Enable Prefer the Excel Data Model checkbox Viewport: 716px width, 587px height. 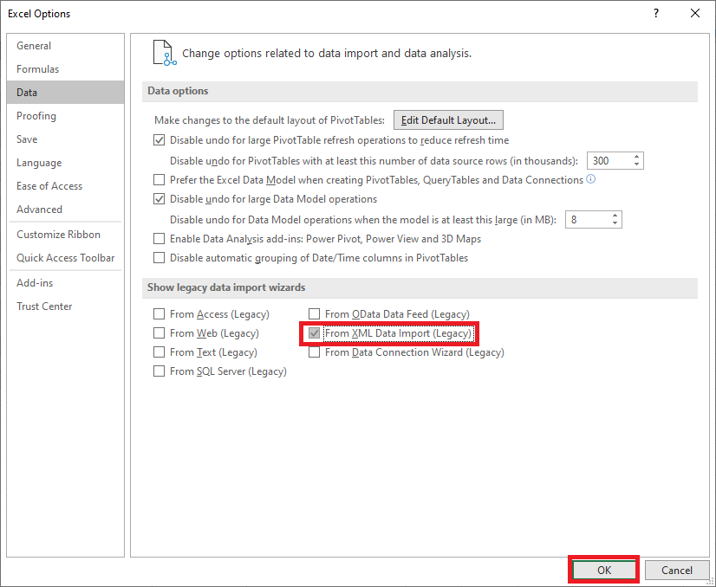[x=159, y=180]
